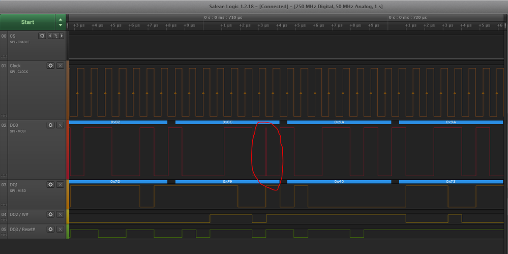
Task: Clear trigger X on DQ0 channel
Action: pos(61,125)
